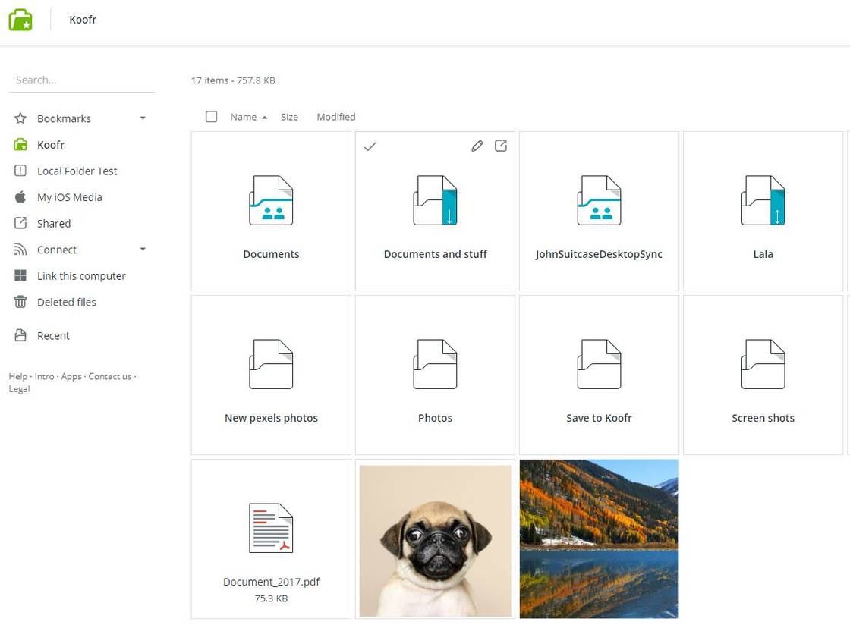Click the Koofr logo in the header
The width and height of the screenshot is (850, 625).
pyautogui.click(x=20, y=20)
